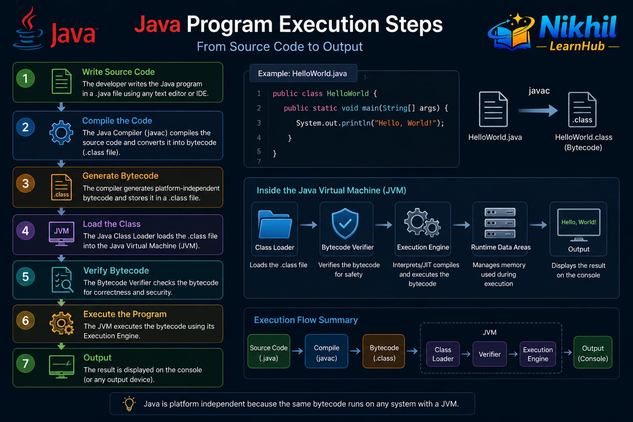
Task: Click the Bytecode Verifier label
Action: click(x=347, y=247)
